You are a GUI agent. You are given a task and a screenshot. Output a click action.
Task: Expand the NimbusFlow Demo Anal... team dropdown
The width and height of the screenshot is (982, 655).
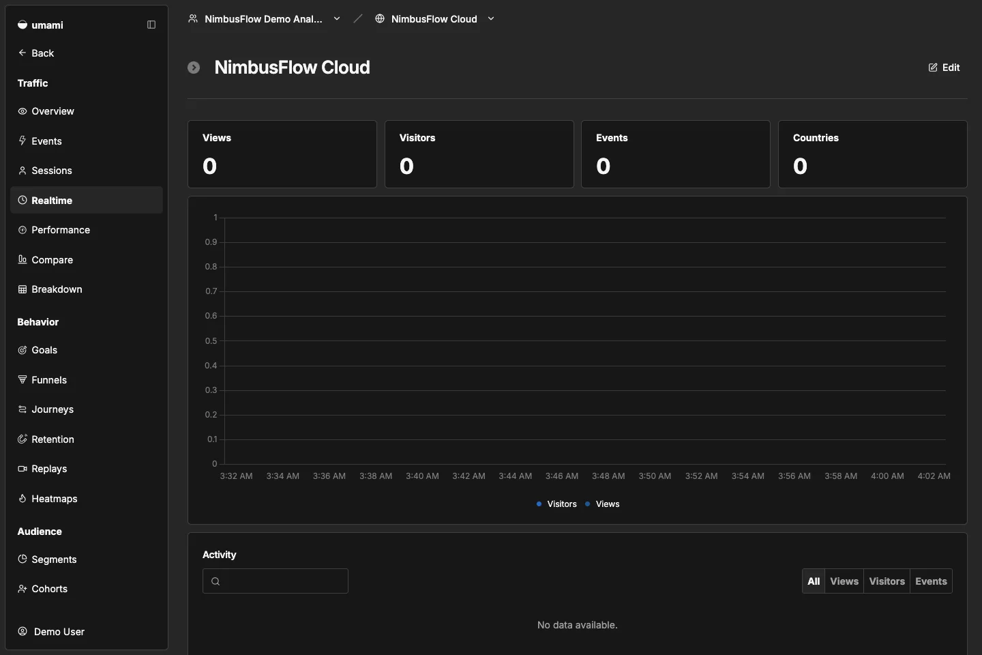click(337, 18)
